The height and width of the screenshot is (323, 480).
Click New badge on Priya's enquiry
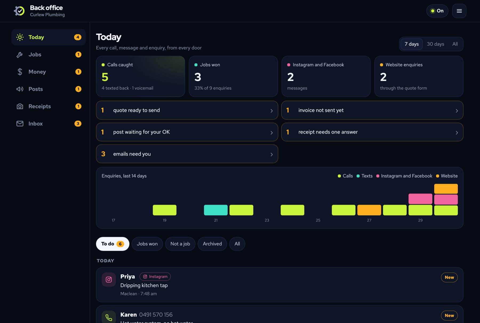coord(449,277)
